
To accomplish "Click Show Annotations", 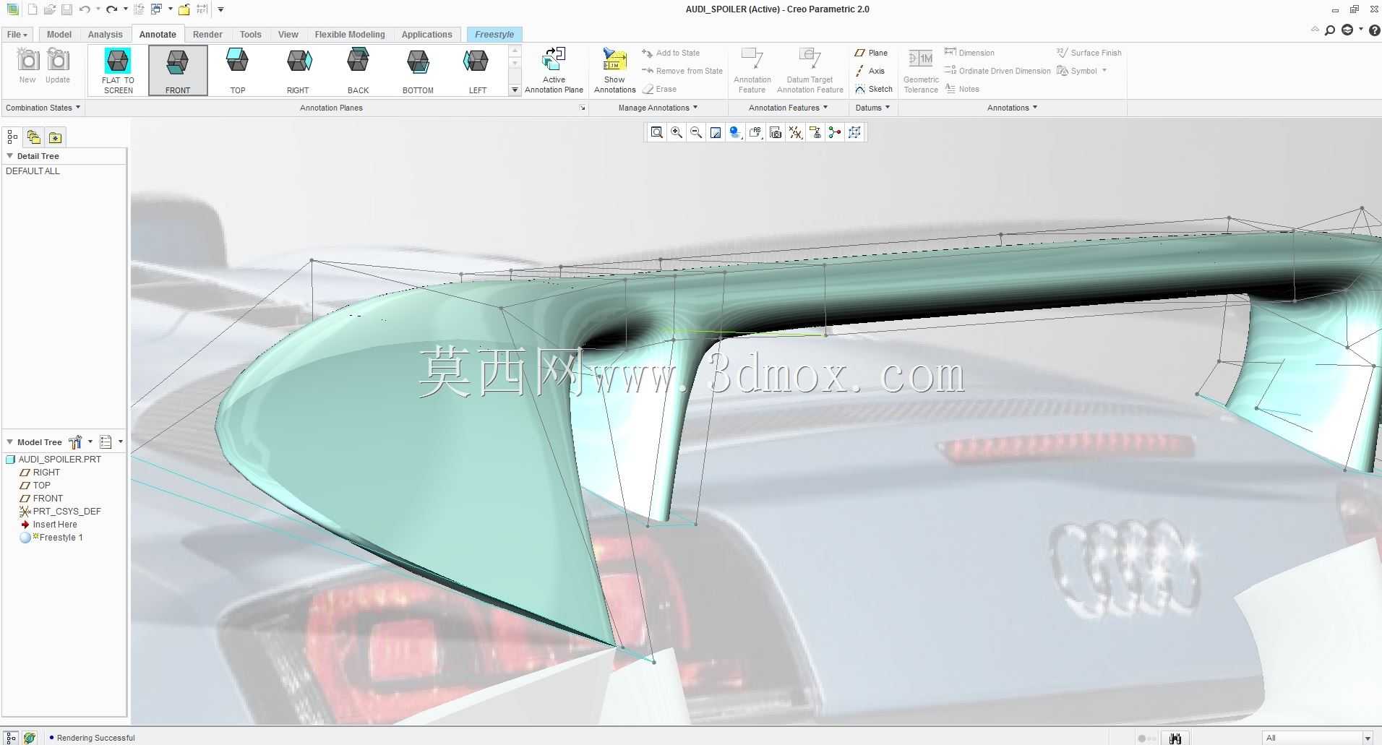I will pos(614,70).
